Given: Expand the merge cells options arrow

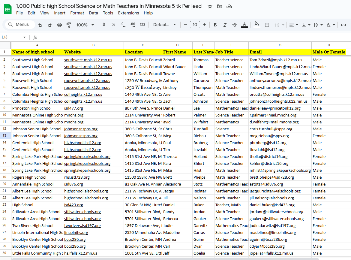Looking at the screenshot, I should tap(283, 25).
